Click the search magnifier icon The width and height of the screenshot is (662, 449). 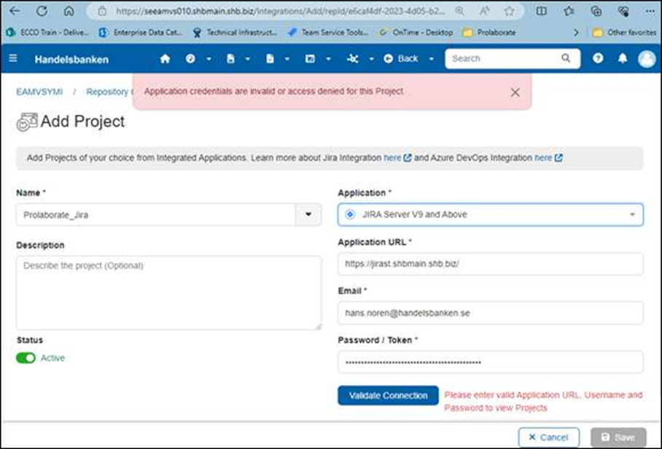[x=566, y=58]
